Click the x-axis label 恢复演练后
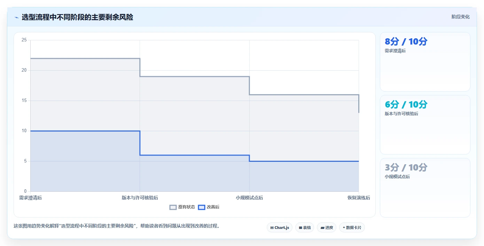 click(x=359, y=198)
